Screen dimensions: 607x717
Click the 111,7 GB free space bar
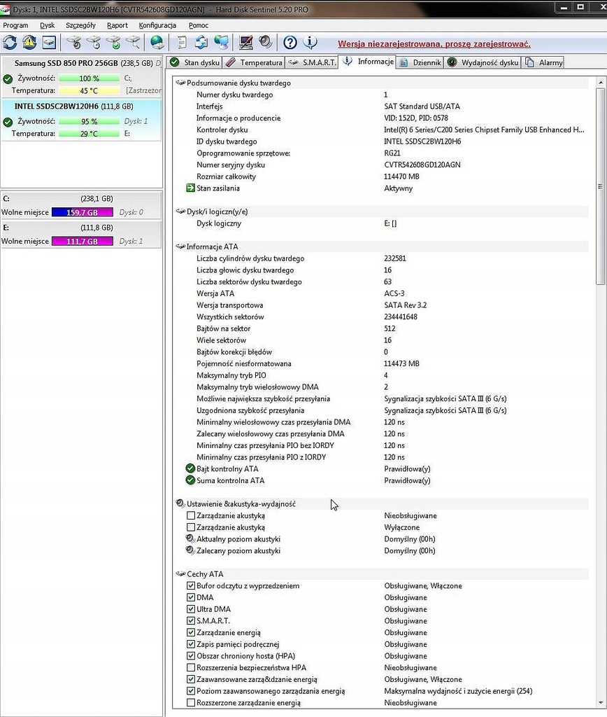(x=83, y=241)
